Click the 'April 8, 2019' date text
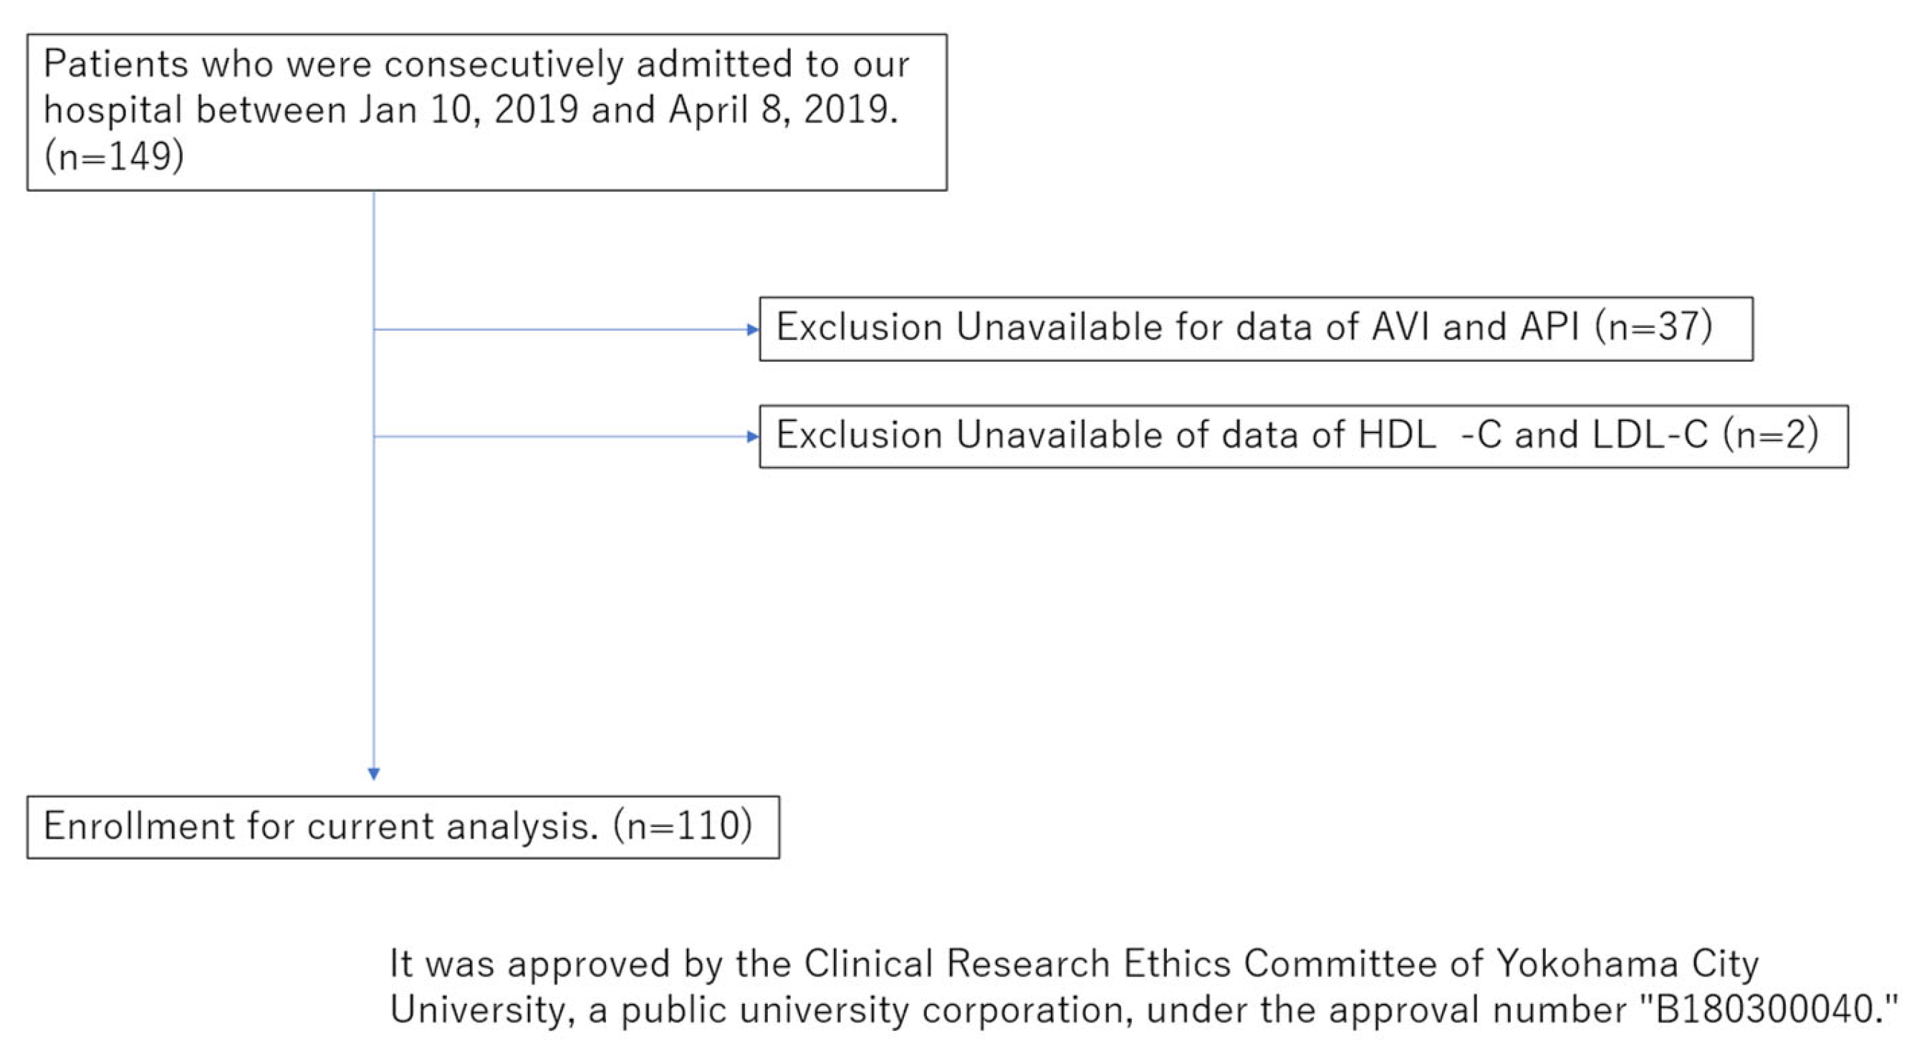This screenshot has width=1927, height=1054. pyautogui.click(x=782, y=110)
